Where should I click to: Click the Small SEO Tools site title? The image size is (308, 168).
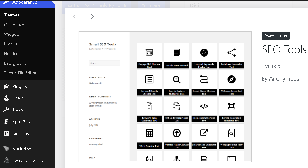[x=102, y=44]
